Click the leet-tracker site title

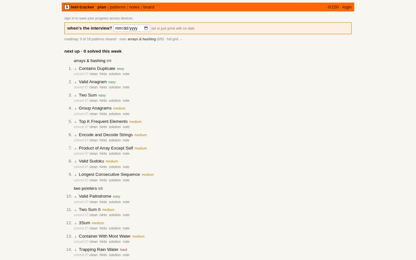(83, 7)
